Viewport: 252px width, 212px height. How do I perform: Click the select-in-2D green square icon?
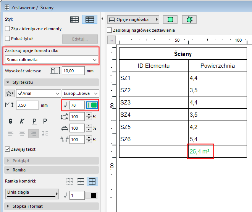(x=170, y=20)
